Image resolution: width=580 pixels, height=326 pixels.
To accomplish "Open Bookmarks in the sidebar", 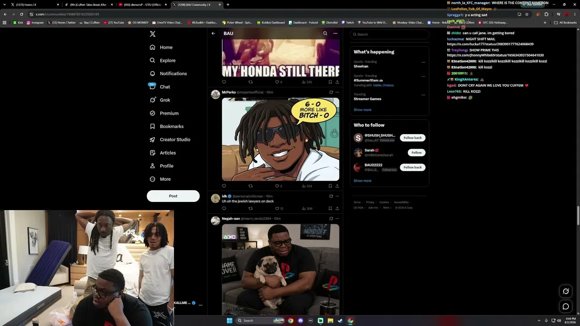I will pos(167,126).
